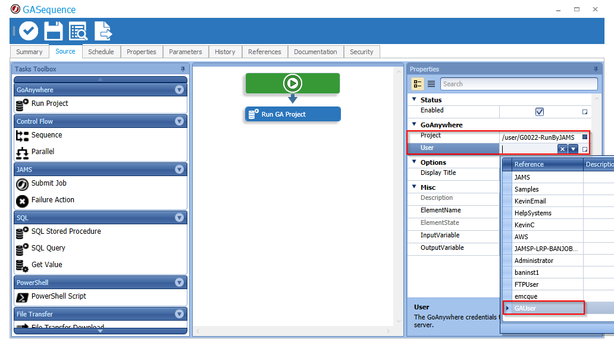The height and width of the screenshot is (351, 614).
Task: Open the Properties tab
Action: pyautogui.click(x=142, y=52)
